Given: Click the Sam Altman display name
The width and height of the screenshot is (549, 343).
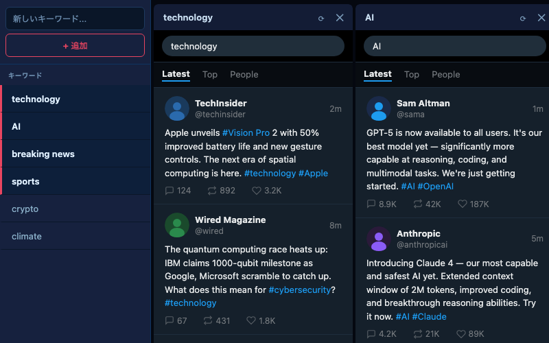Looking at the screenshot, I should click(423, 104).
